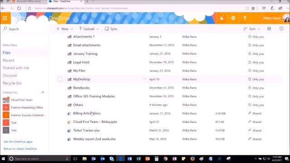Viewport: 290px width, 163px height.
Task: Open File Explorer from taskbar
Action: [85, 159]
